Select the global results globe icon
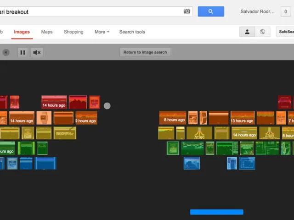This screenshot has width=294, height=220. pos(262,32)
